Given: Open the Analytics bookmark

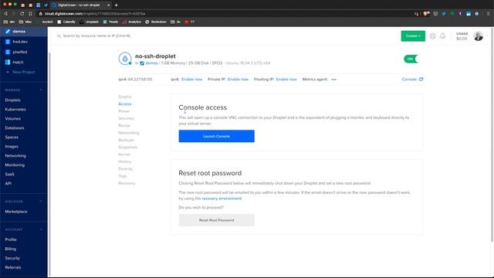Looking at the screenshot, I should pyautogui.click(x=131, y=22).
